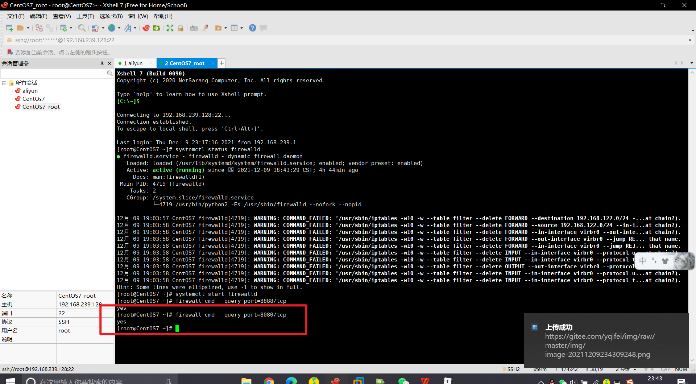Expand the color scheme dropdown arrow
This screenshot has height=384, width=696.
tap(103, 28)
